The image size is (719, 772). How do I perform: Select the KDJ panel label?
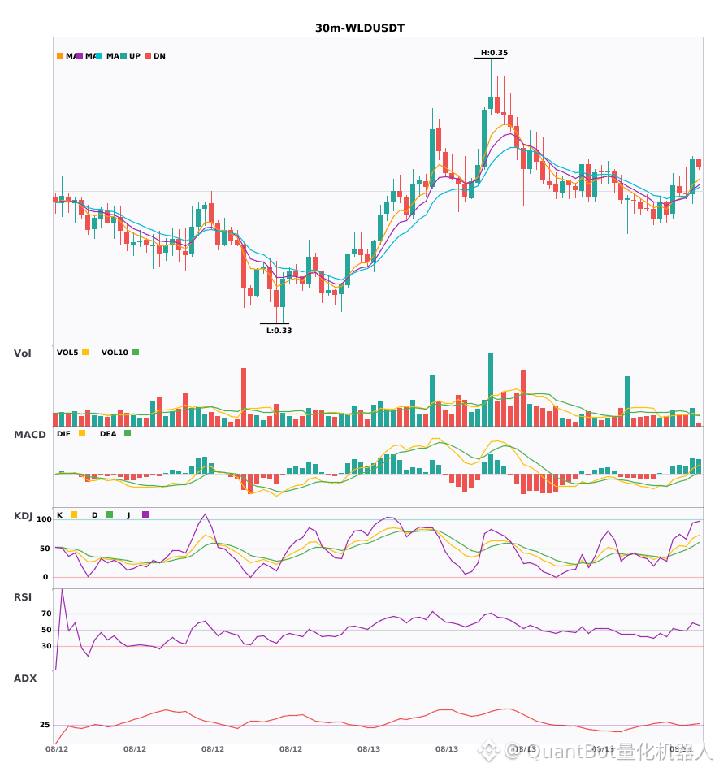[x=23, y=516]
